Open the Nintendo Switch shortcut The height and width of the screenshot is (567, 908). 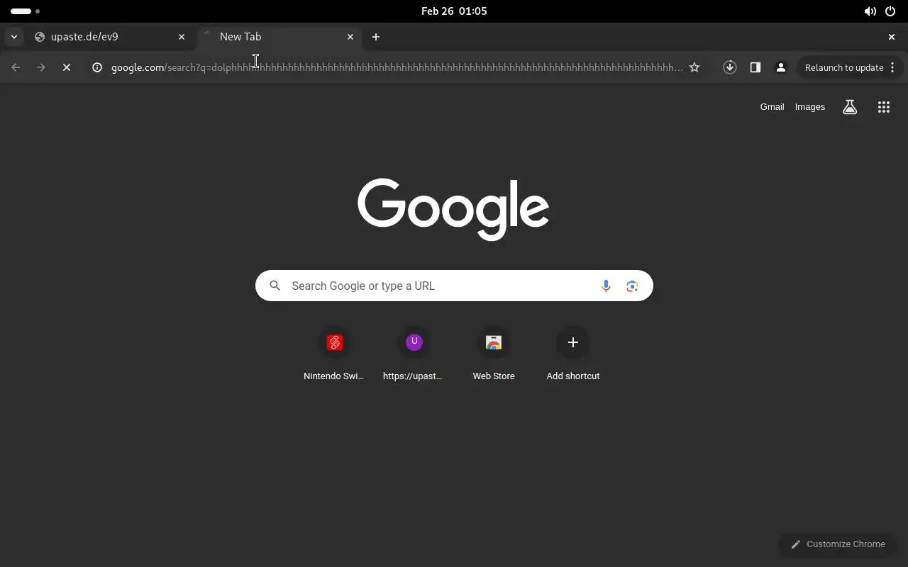point(334,354)
